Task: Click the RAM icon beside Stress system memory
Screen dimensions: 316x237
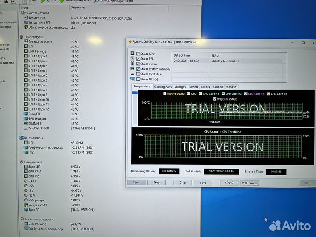Action: 133,68
